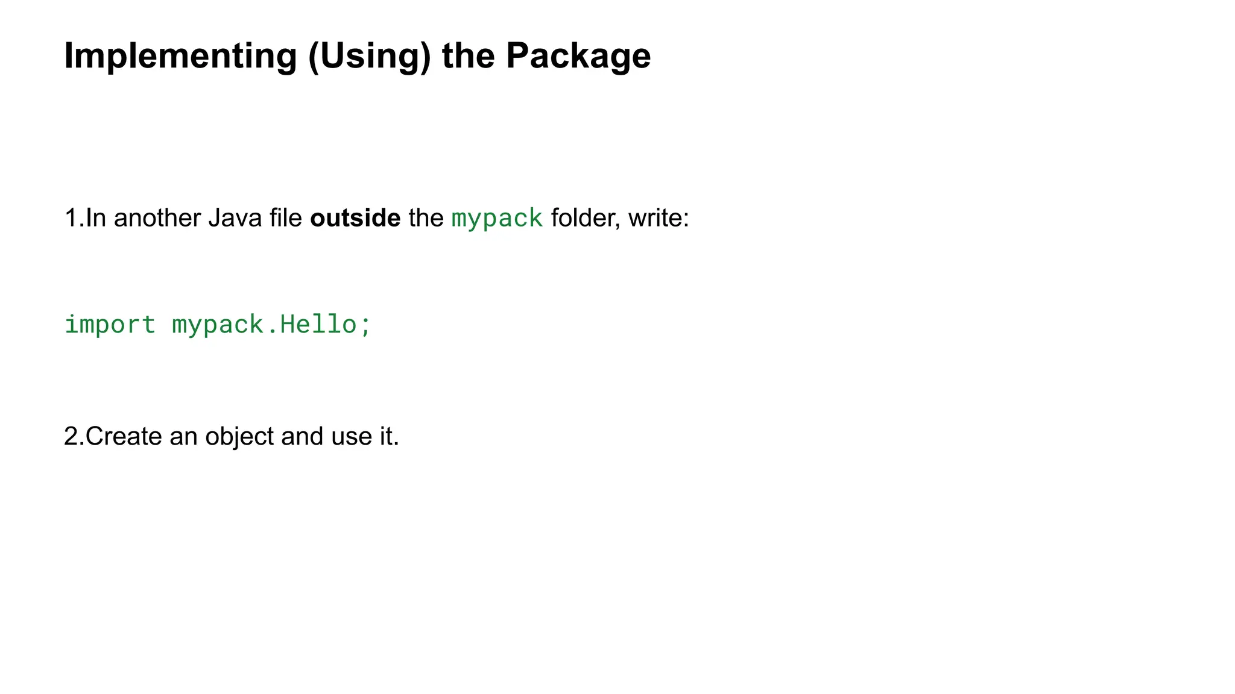This screenshot has width=1235, height=694.
Task: Click the green 'mypack' in step one
Action: point(497,218)
